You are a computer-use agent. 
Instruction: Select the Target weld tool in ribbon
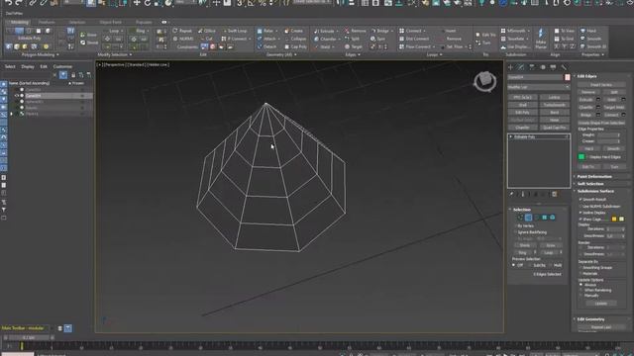tap(354, 46)
